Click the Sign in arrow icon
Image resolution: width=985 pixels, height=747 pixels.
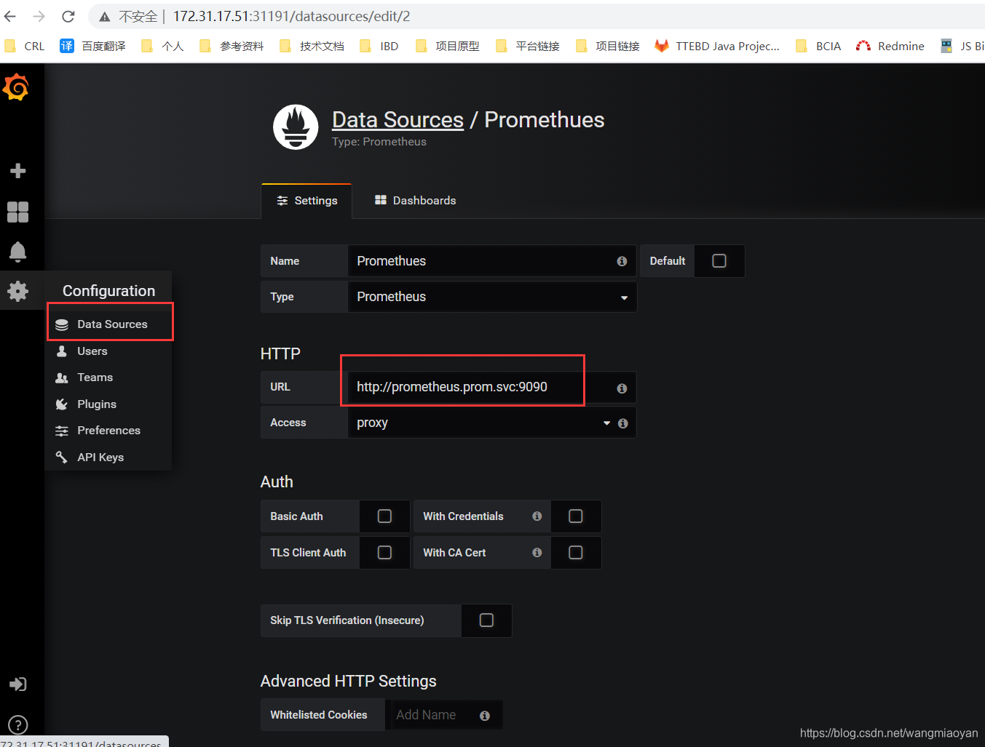[17, 684]
